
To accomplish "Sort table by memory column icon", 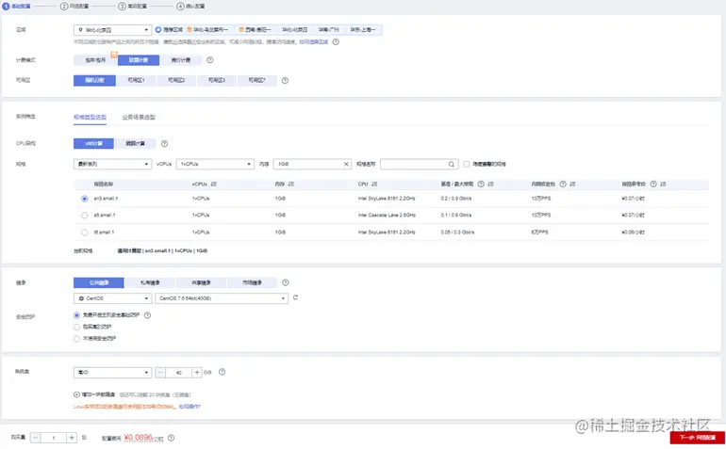I will 290,184.
